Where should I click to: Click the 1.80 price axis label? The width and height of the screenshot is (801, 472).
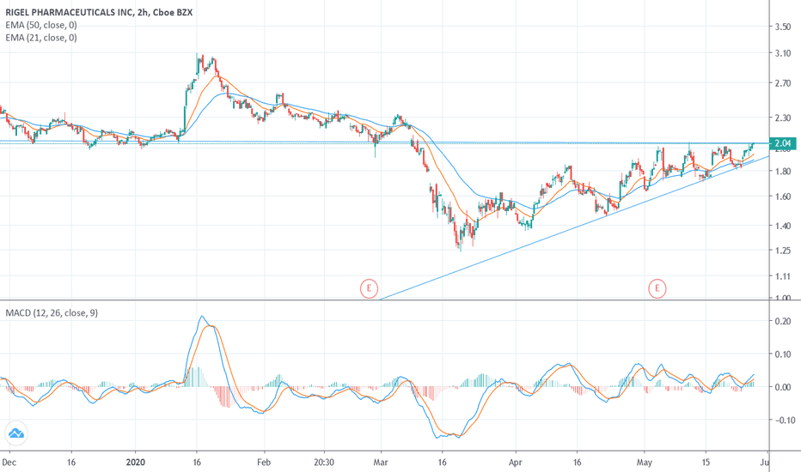click(783, 172)
